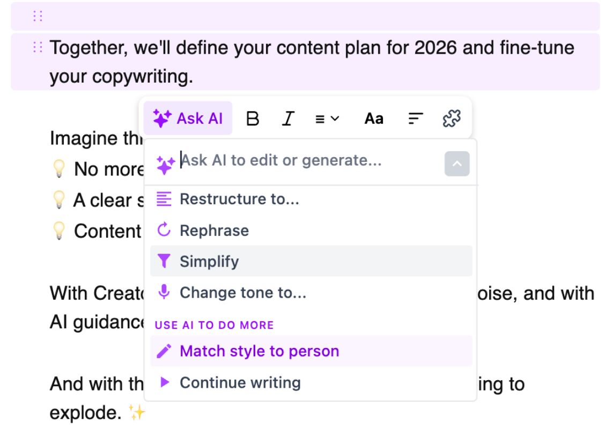Click the drag handle beside the 'Together' paragraph
Image resolution: width=613 pixels, height=443 pixels.
point(38,48)
